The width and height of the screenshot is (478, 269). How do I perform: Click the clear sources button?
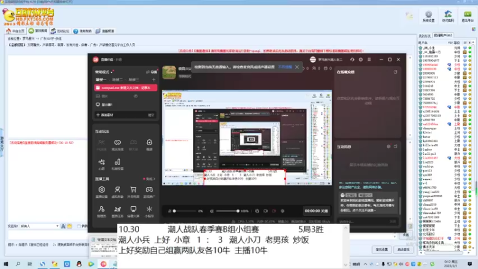(151, 115)
